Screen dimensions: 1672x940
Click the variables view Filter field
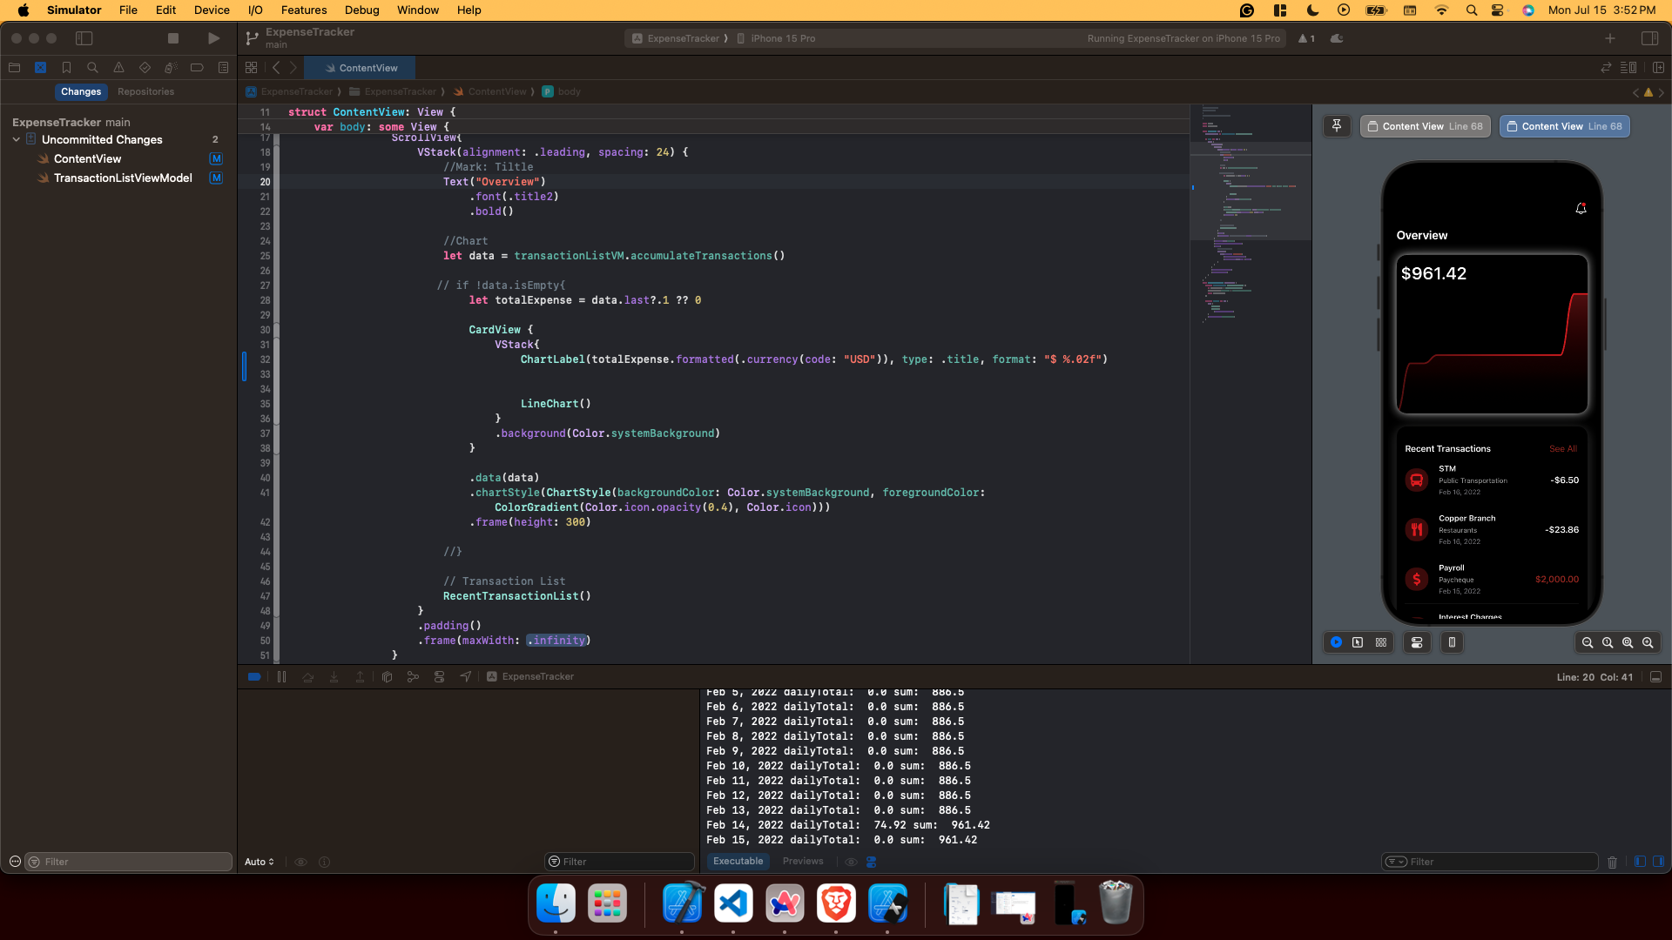619,862
